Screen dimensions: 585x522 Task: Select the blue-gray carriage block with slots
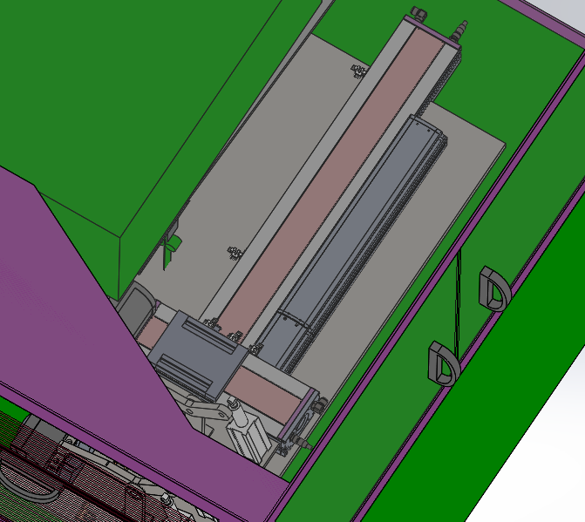coord(198,354)
